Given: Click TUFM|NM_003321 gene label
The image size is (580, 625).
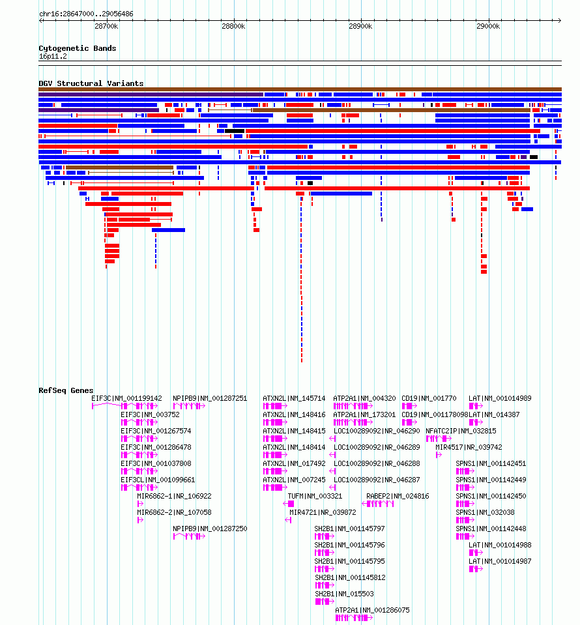Looking at the screenshot, I should click(x=315, y=496).
